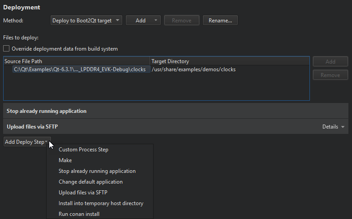Click the Add Deploy Step dropdown button
This screenshot has height=219, width=352.
[x=26, y=142]
